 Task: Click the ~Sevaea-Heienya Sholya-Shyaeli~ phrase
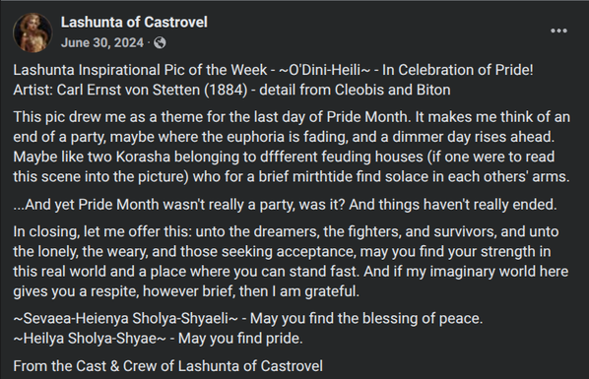point(125,319)
